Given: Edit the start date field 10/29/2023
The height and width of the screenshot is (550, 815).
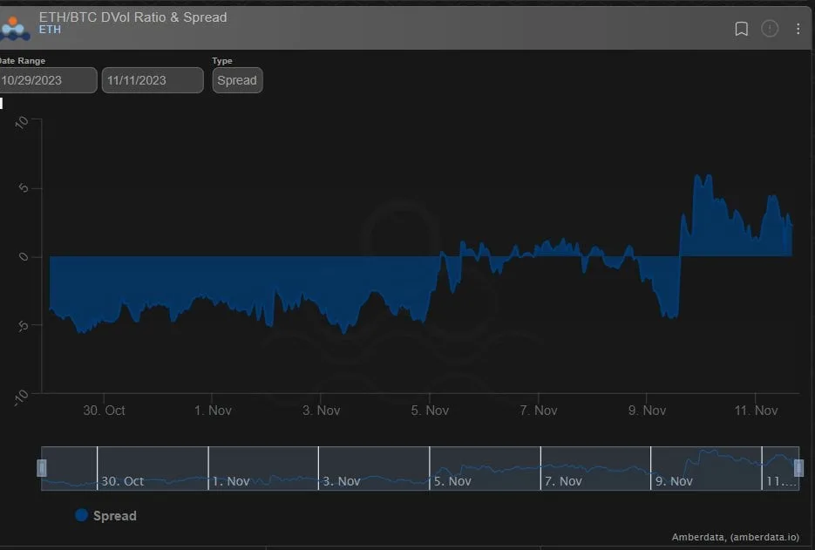Looking at the screenshot, I should 48,80.
